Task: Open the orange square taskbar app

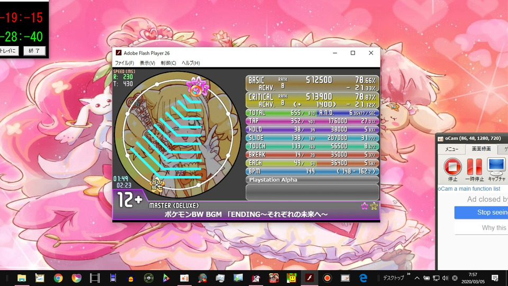Action: point(184,278)
